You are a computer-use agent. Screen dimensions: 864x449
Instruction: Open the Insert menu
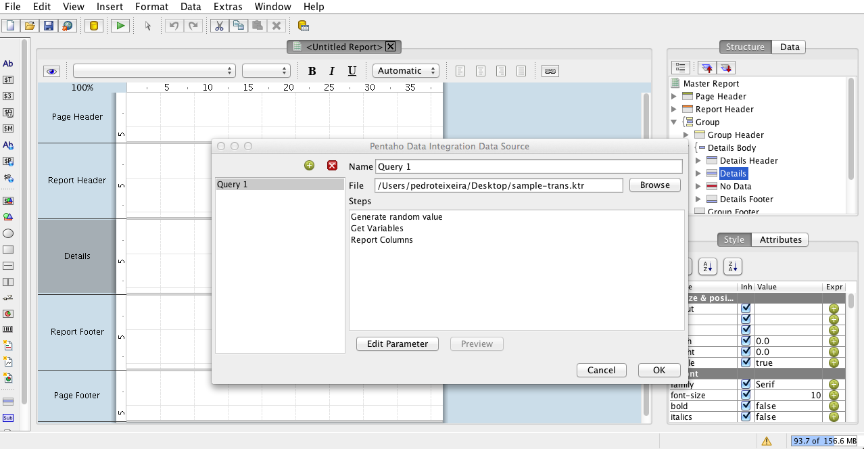110,7
